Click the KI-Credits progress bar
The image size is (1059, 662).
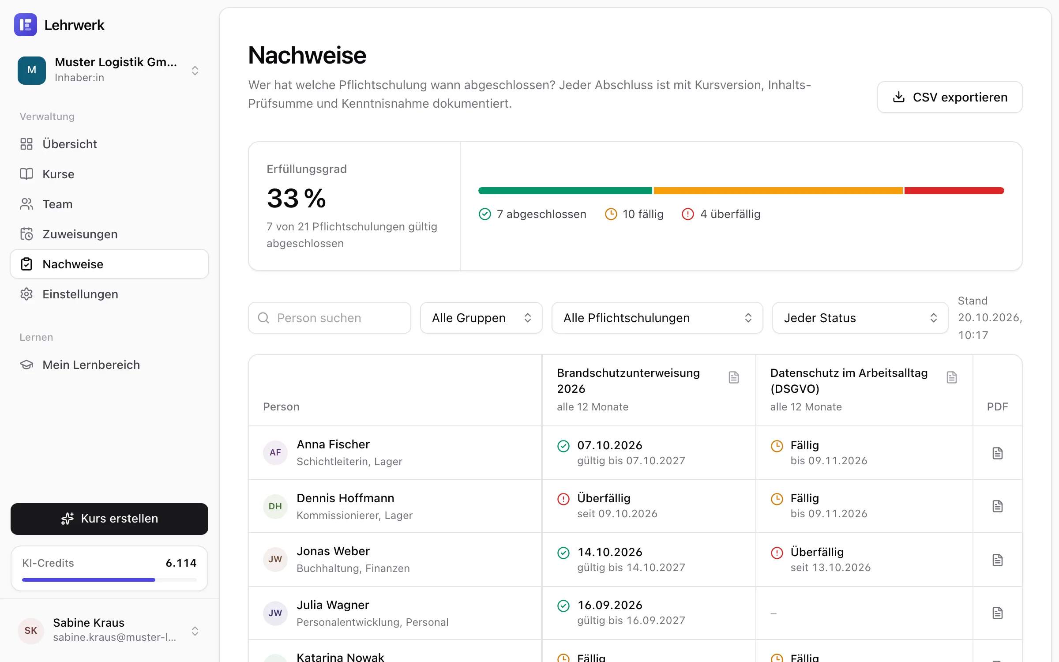109,579
